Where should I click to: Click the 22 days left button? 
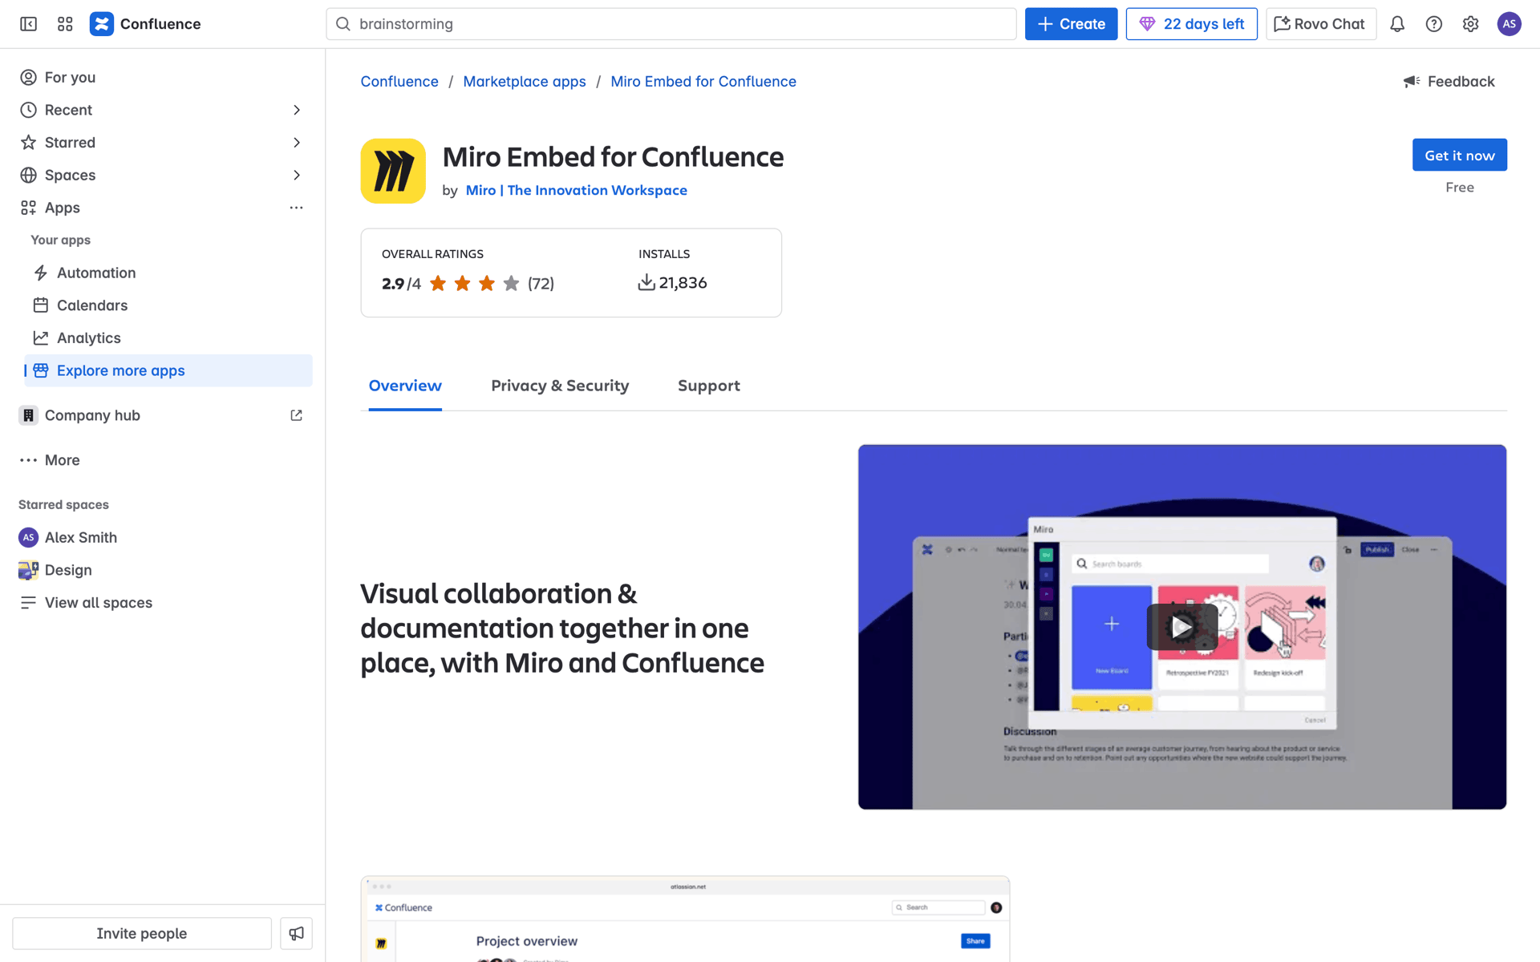coord(1191,24)
